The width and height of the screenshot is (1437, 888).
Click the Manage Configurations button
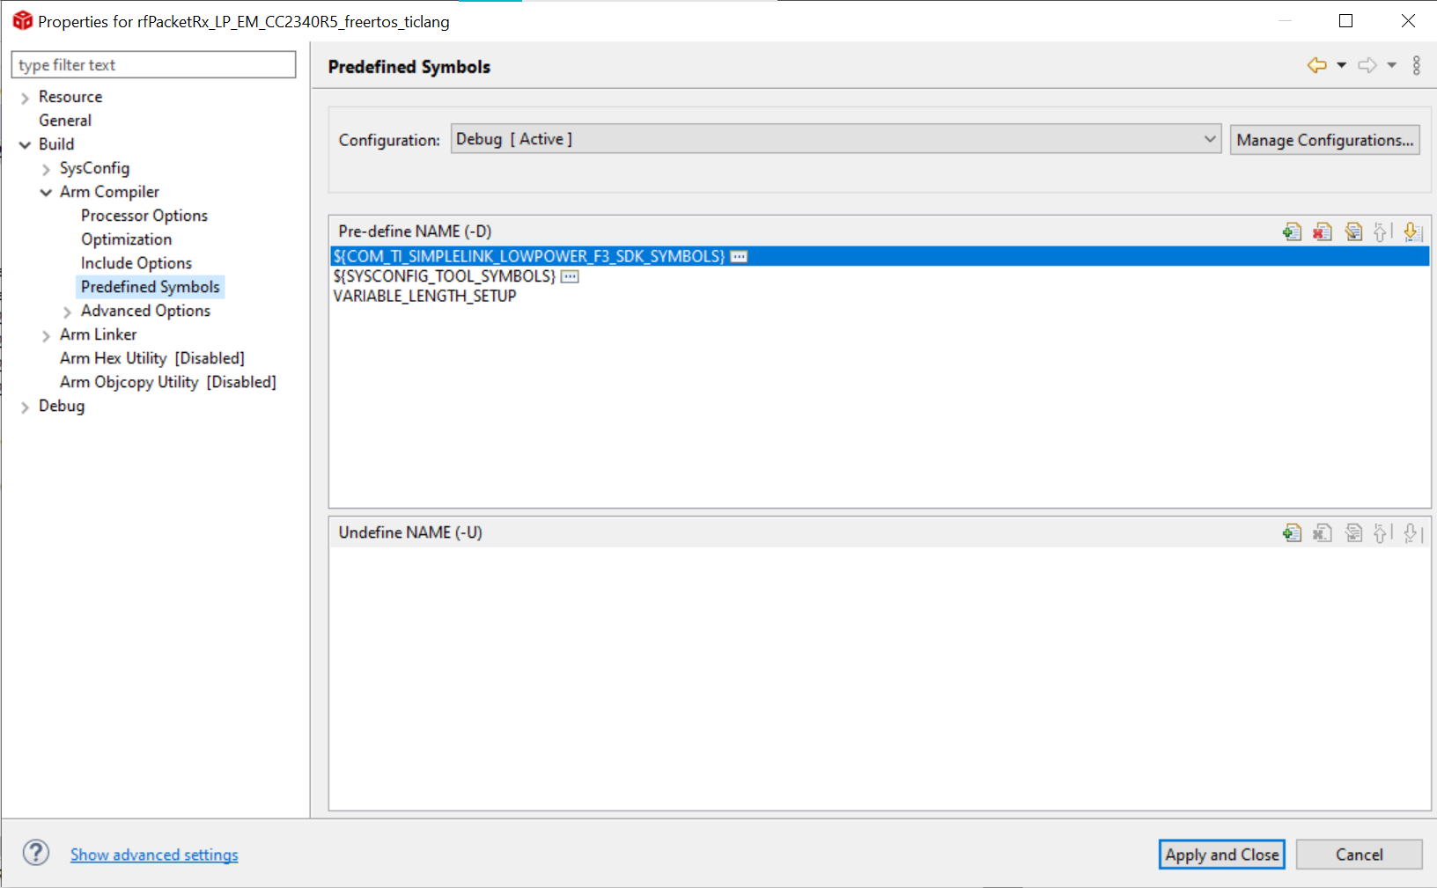pyautogui.click(x=1324, y=140)
